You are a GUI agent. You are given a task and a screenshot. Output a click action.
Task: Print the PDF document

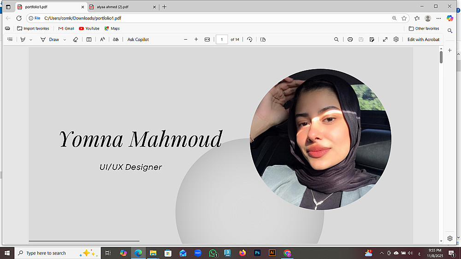(x=350, y=39)
